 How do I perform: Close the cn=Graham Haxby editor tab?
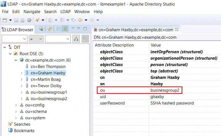pyautogui.click(x=177, y=30)
